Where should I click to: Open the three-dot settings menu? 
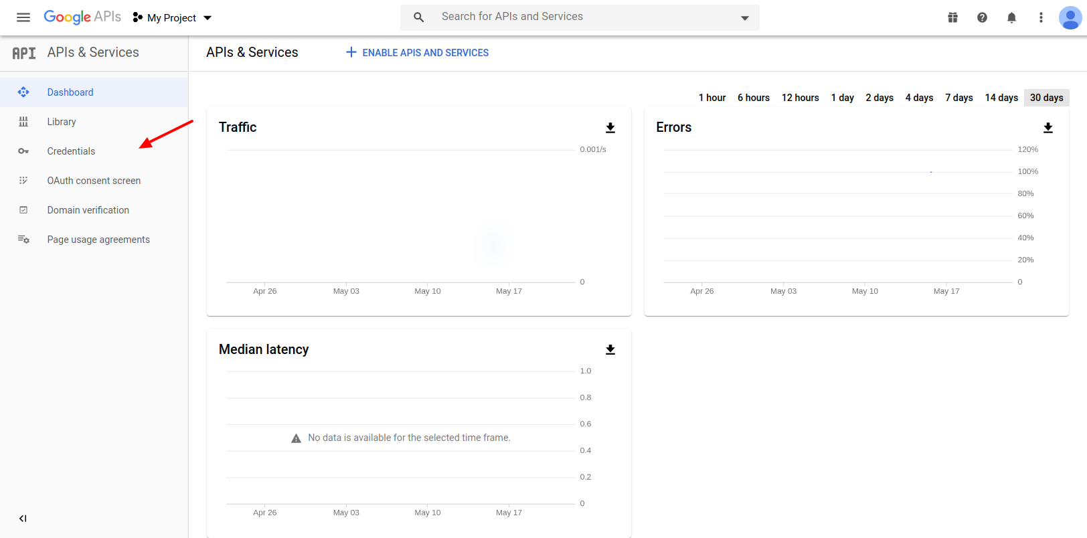coord(1041,17)
